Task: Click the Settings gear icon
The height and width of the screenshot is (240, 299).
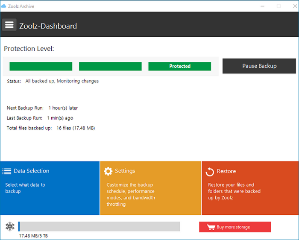Action: [x=108, y=171]
